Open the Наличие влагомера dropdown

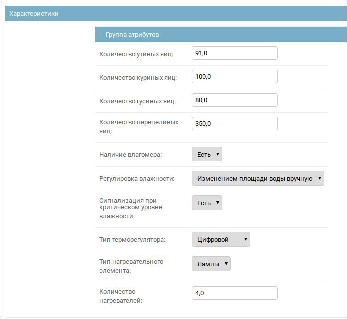click(x=207, y=154)
